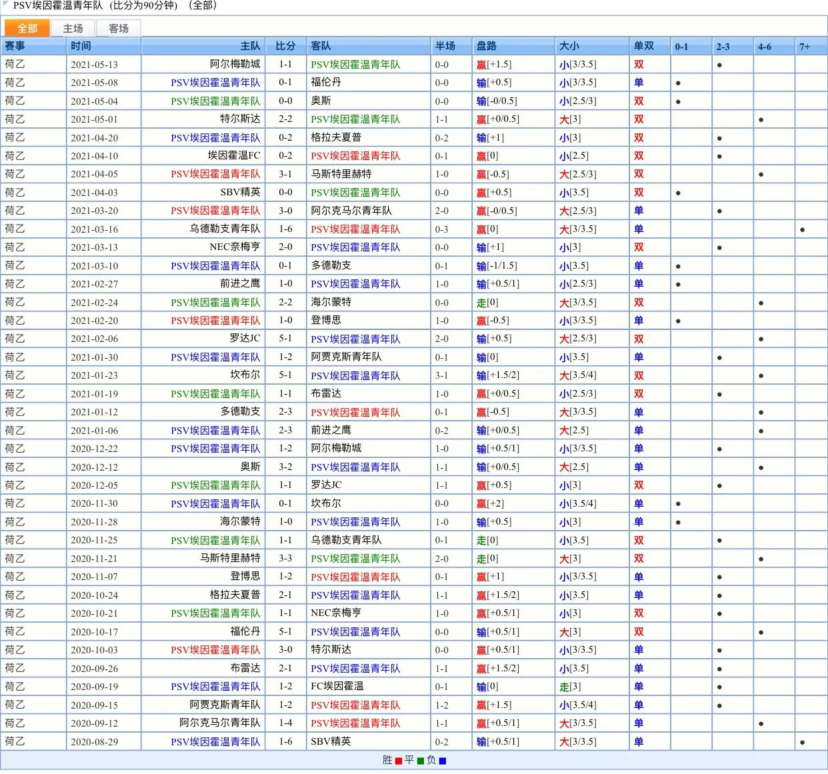
Task: Click the 7+ goals column header
Action: tap(805, 47)
